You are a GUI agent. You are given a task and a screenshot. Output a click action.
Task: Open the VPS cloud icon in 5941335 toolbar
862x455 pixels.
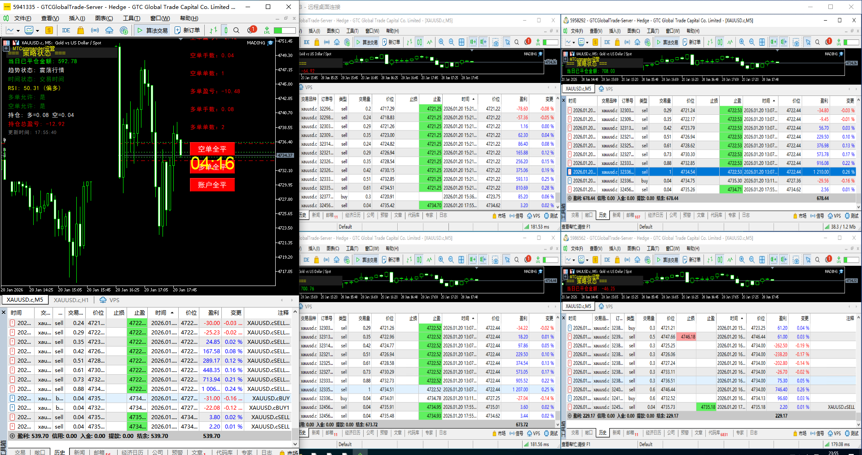pyautogui.click(x=109, y=30)
